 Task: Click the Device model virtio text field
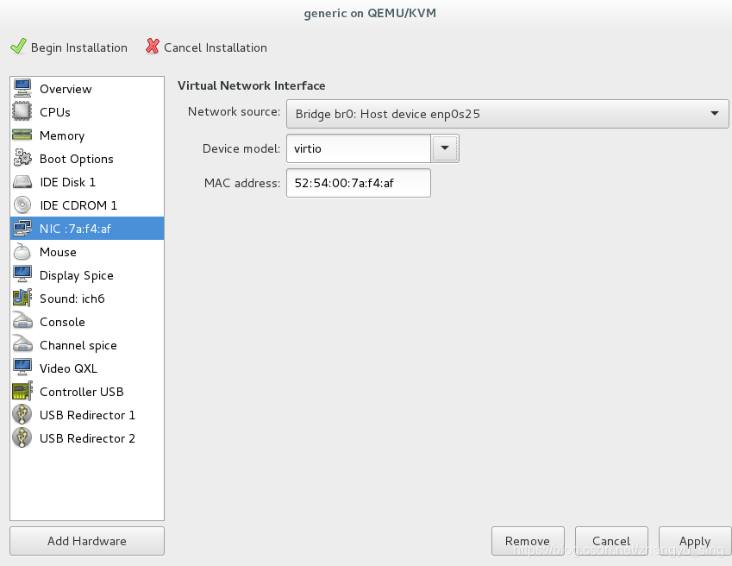point(359,148)
